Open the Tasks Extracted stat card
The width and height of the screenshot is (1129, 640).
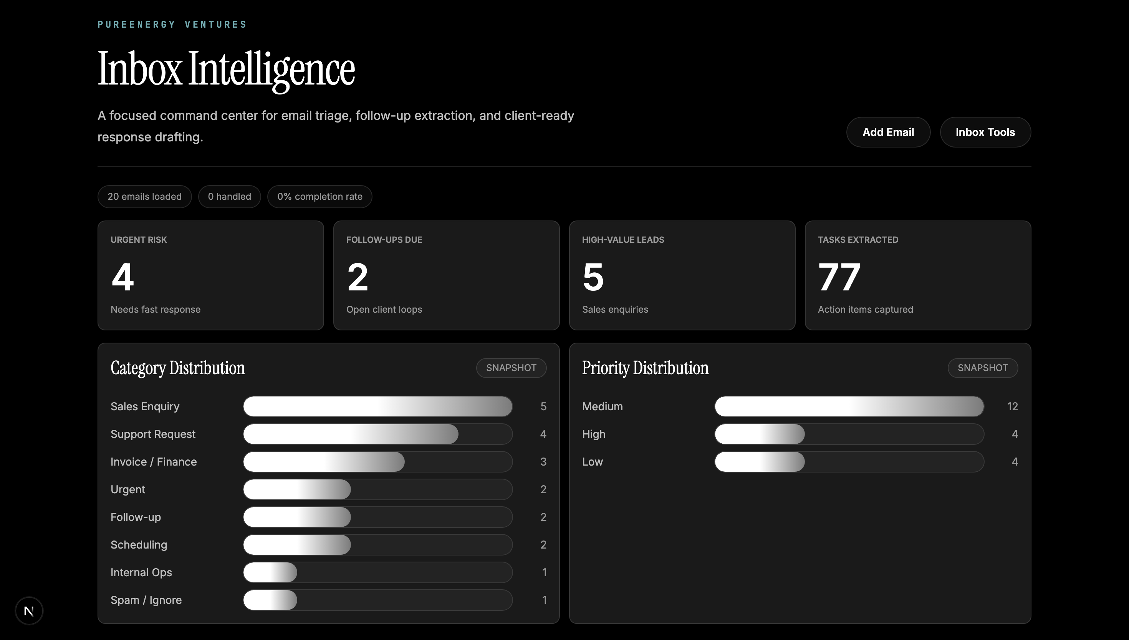tap(918, 275)
